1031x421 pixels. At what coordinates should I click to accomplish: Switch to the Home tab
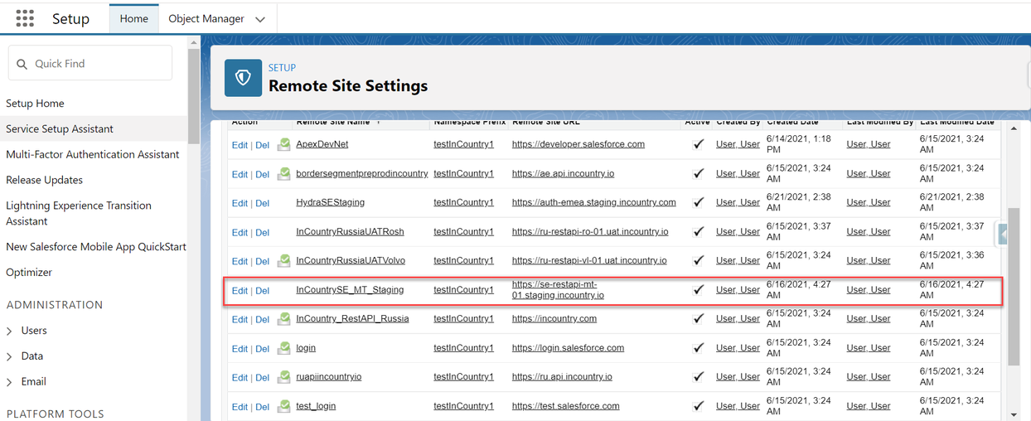click(133, 18)
